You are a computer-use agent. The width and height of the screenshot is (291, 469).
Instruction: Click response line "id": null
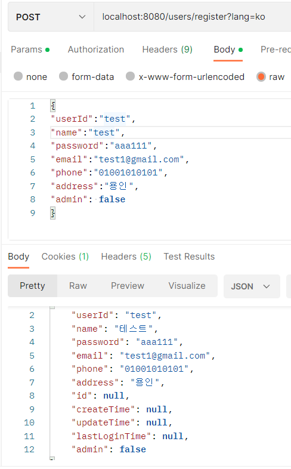point(100,396)
